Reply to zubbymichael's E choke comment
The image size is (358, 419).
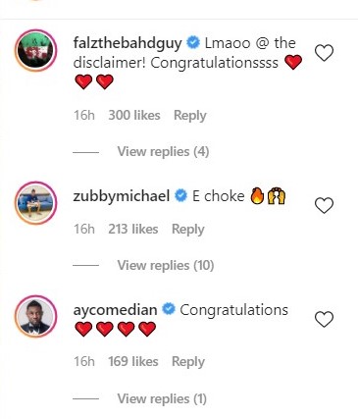(188, 230)
